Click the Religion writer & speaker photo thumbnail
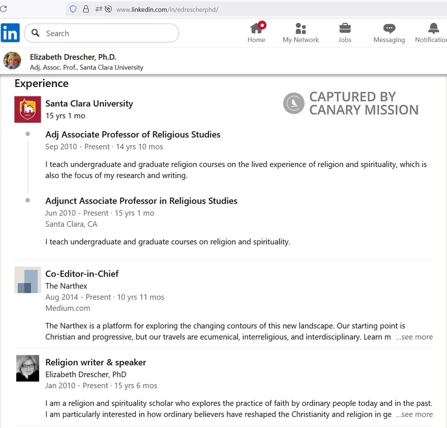 (27, 368)
